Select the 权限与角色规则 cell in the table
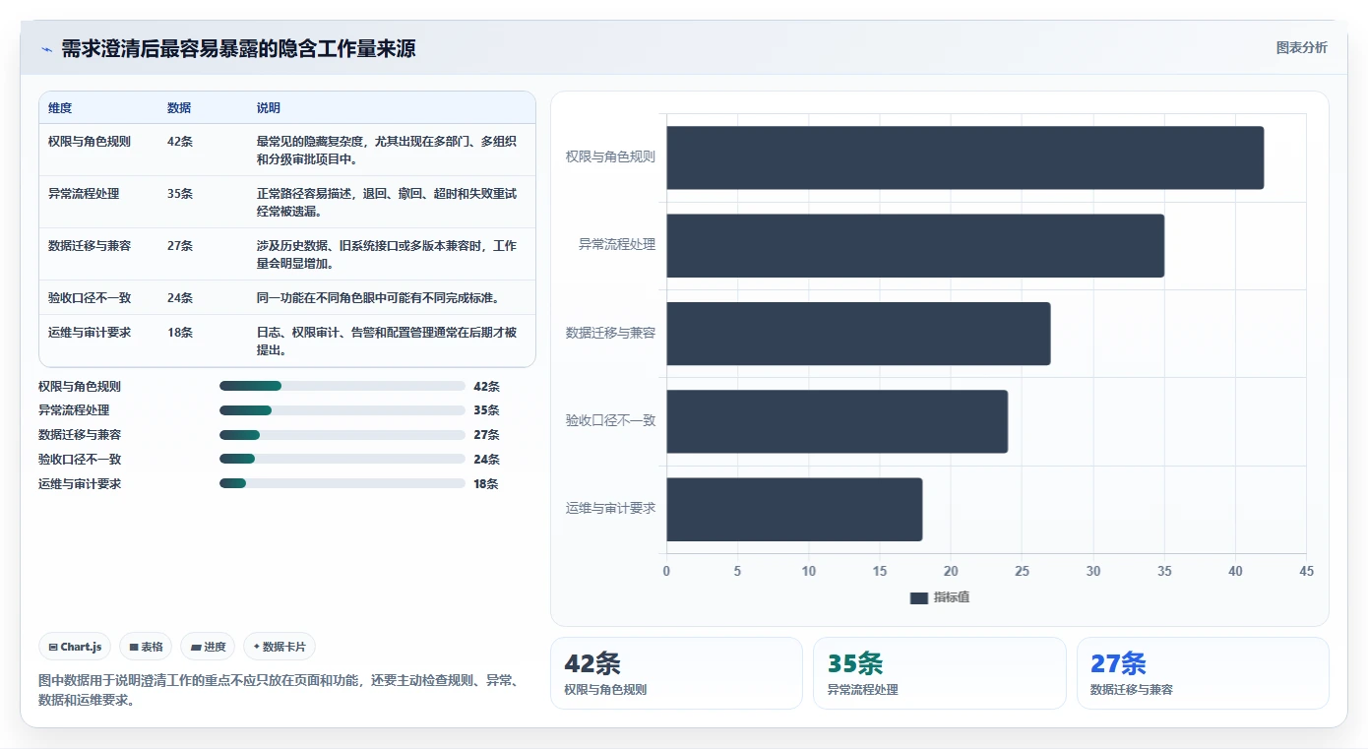1368x749 pixels. click(x=90, y=142)
